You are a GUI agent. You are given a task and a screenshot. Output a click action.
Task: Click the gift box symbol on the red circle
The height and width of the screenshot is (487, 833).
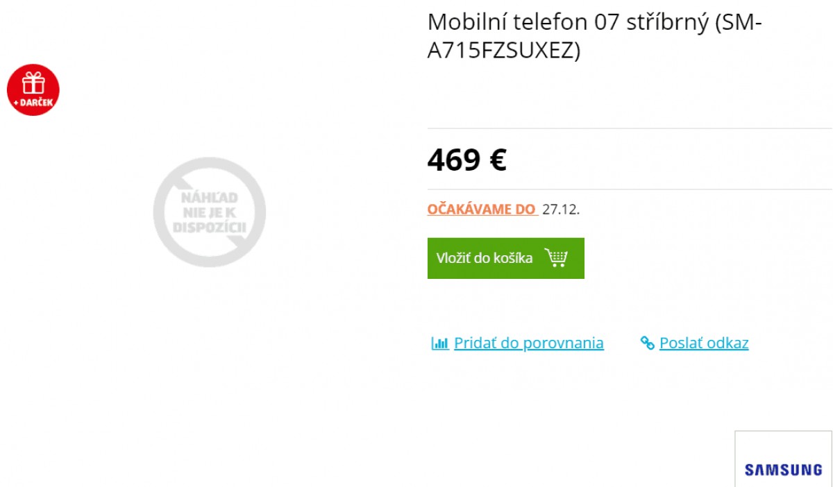pyautogui.click(x=33, y=83)
